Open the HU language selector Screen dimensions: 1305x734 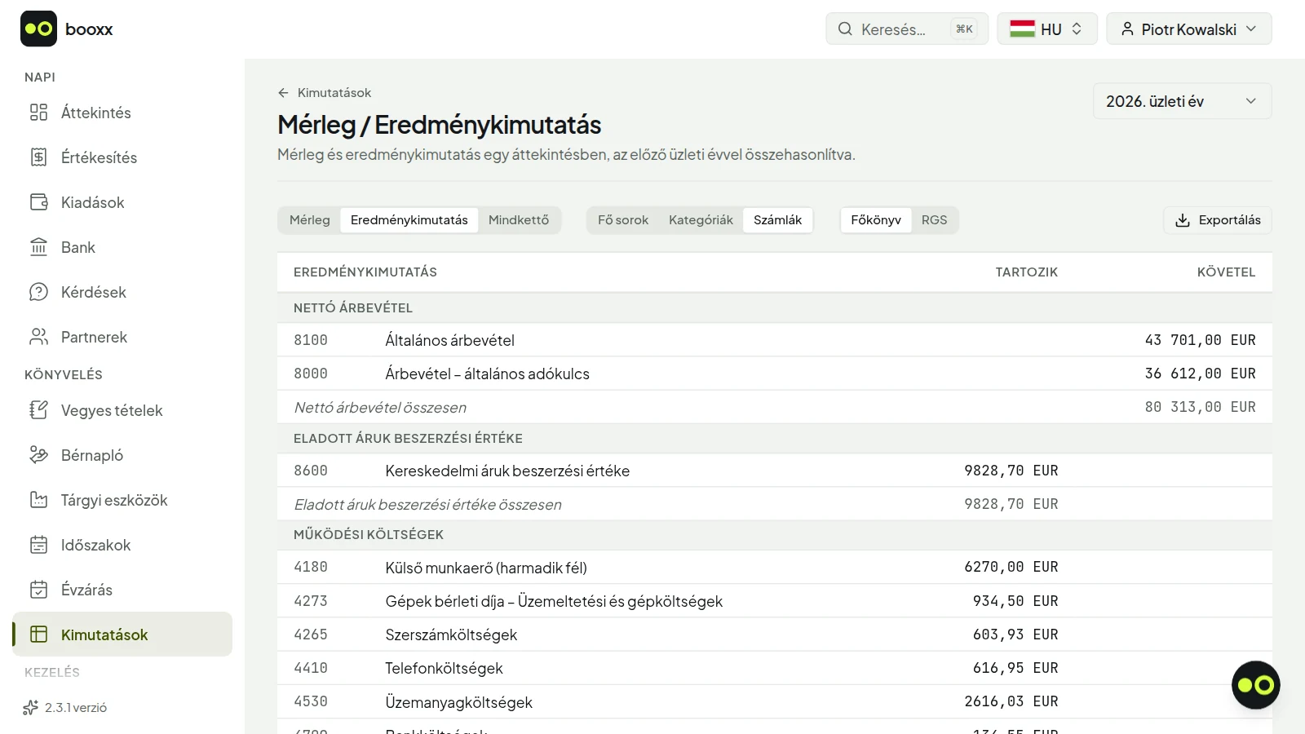point(1047,29)
